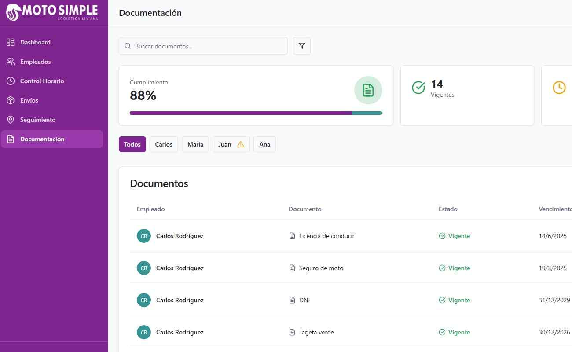The height and width of the screenshot is (352, 572).
Task: Click CR avatar in Licencia de conducir row
Action: (144, 236)
